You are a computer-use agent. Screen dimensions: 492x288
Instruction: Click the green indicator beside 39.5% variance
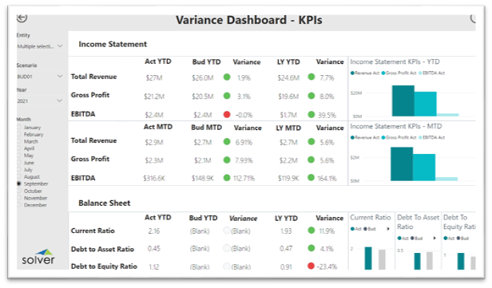[311, 115]
